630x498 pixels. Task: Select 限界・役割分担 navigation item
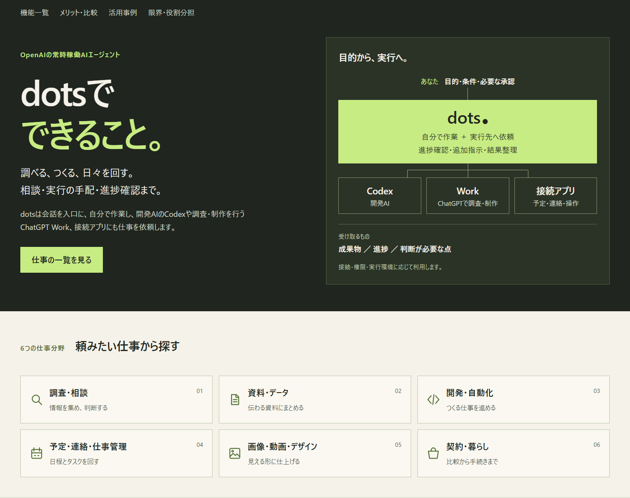171,13
